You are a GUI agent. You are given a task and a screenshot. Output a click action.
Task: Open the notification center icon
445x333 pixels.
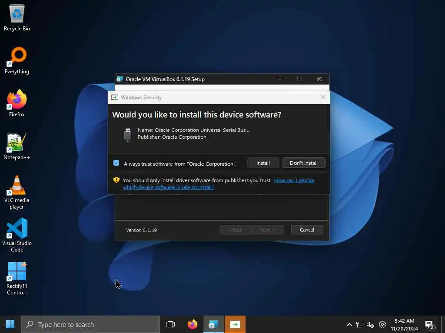(x=430, y=325)
